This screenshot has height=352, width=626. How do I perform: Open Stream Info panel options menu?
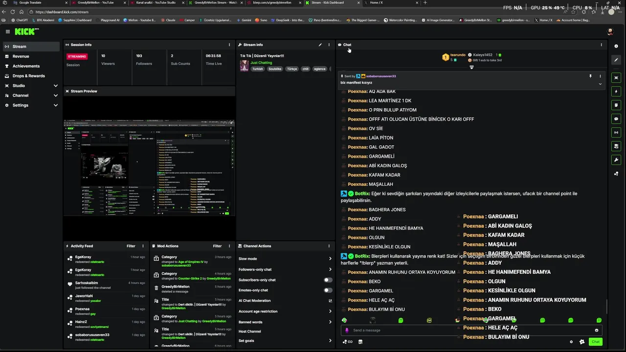(329, 44)
